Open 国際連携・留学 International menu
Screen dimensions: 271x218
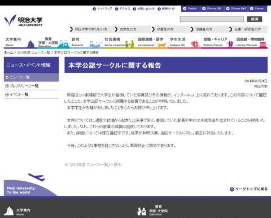tap(152, 42)
